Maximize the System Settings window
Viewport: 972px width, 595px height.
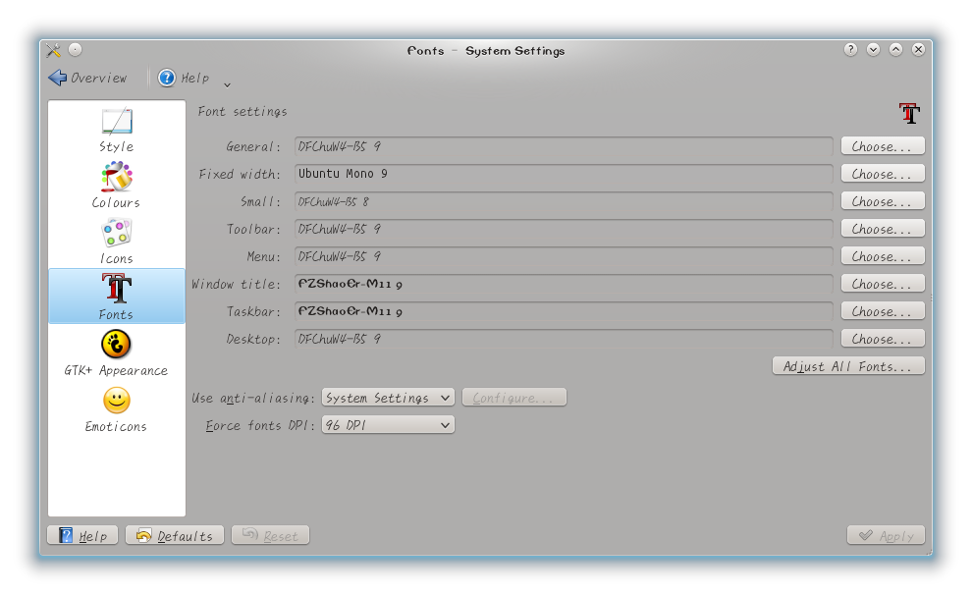pyautogui.click(x=895, y=49)
